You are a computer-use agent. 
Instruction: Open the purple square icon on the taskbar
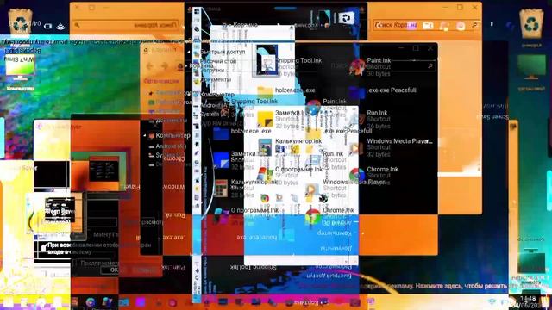tap(141, 302)
